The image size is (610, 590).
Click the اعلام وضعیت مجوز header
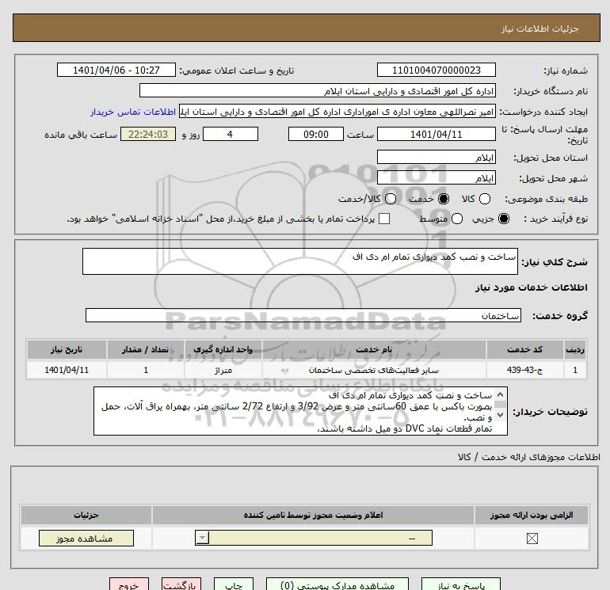click(x=313, y=516)
